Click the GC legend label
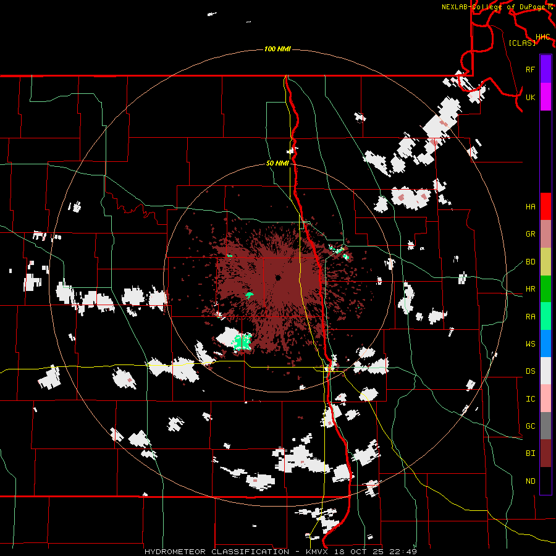 (531, 426)
